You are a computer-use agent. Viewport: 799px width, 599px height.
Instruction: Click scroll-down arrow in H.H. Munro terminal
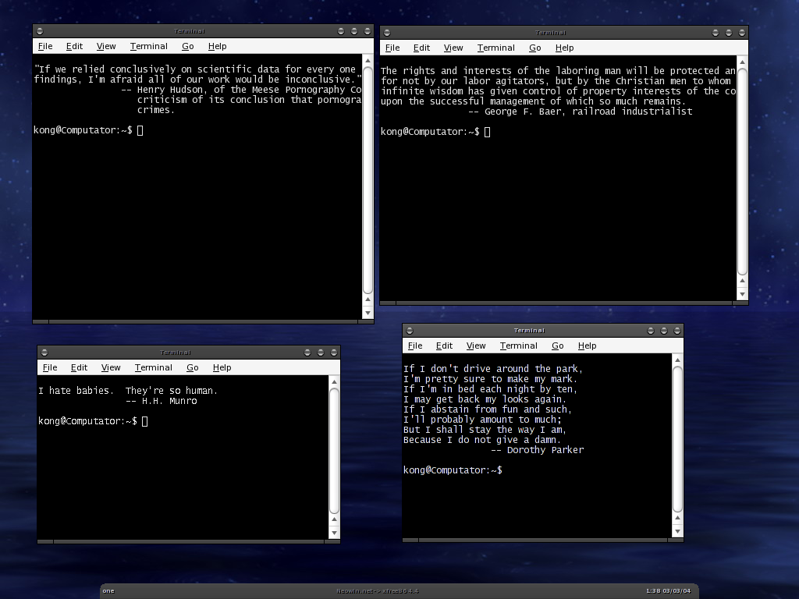pyautogui.click(x=334, y=533)
